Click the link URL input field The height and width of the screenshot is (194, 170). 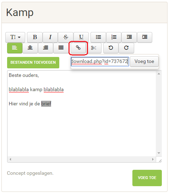[x=100, y=62]
